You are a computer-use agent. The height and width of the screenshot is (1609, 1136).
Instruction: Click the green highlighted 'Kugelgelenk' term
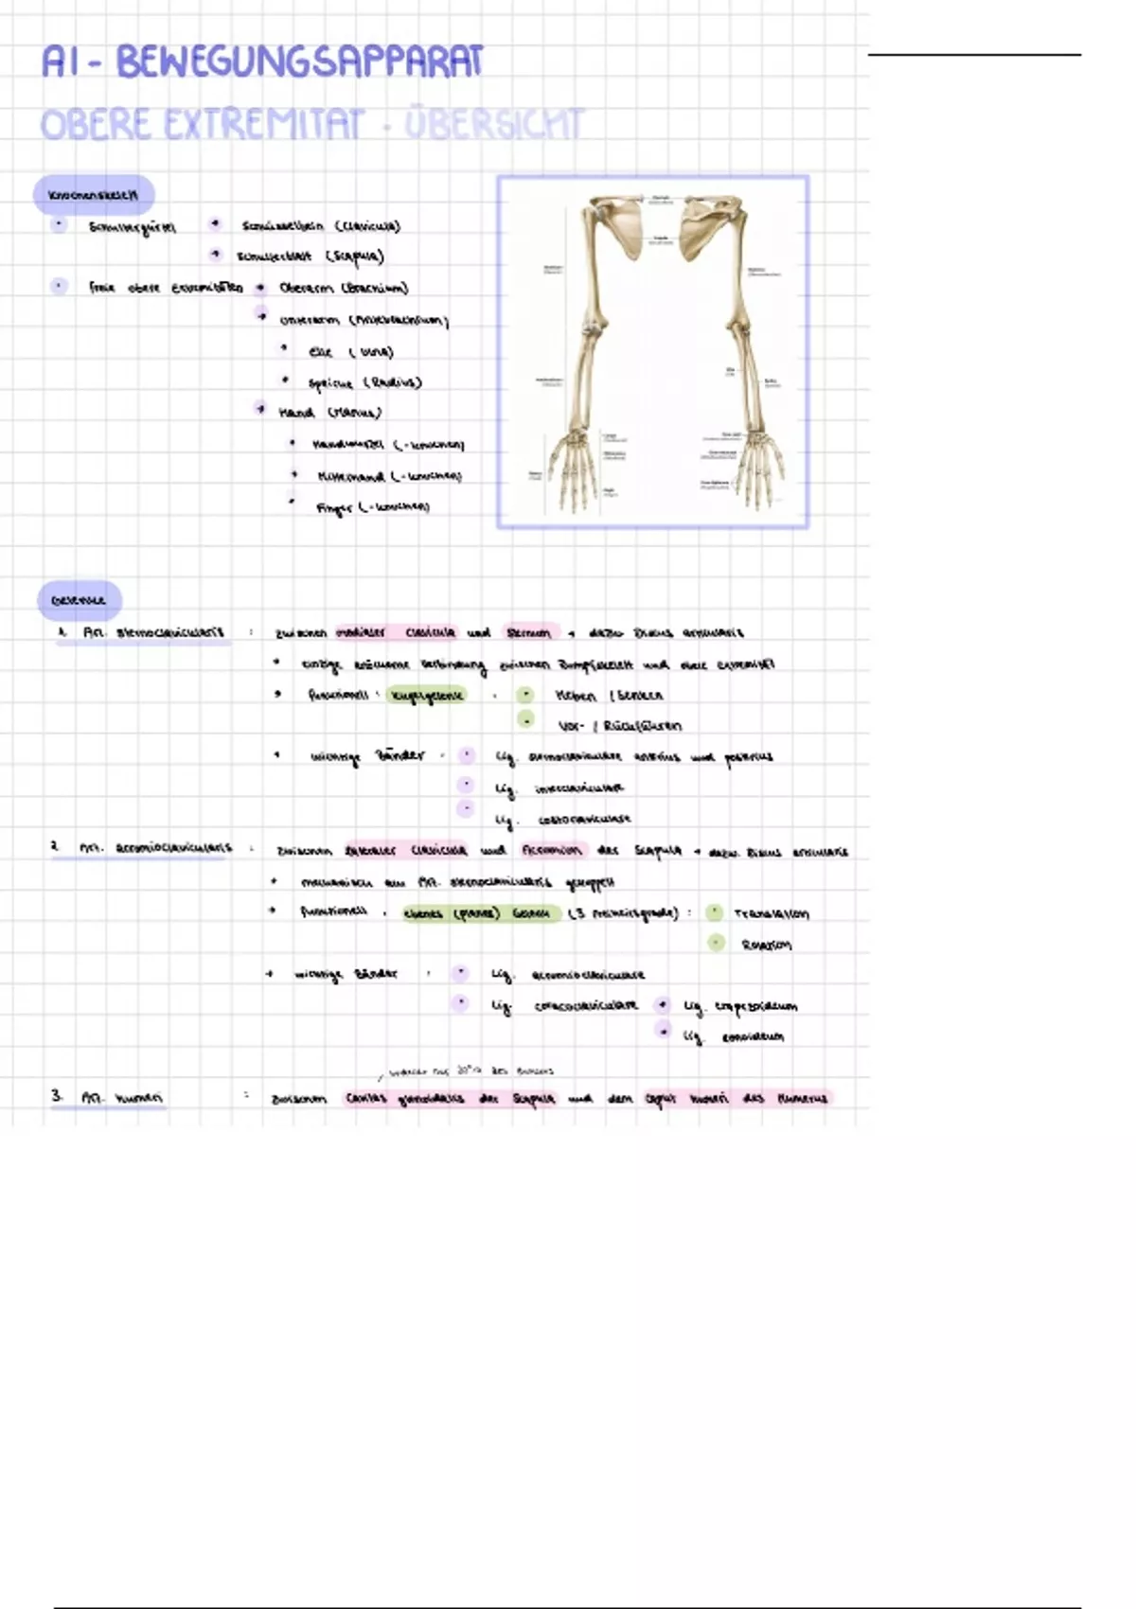tap(427, 695)
